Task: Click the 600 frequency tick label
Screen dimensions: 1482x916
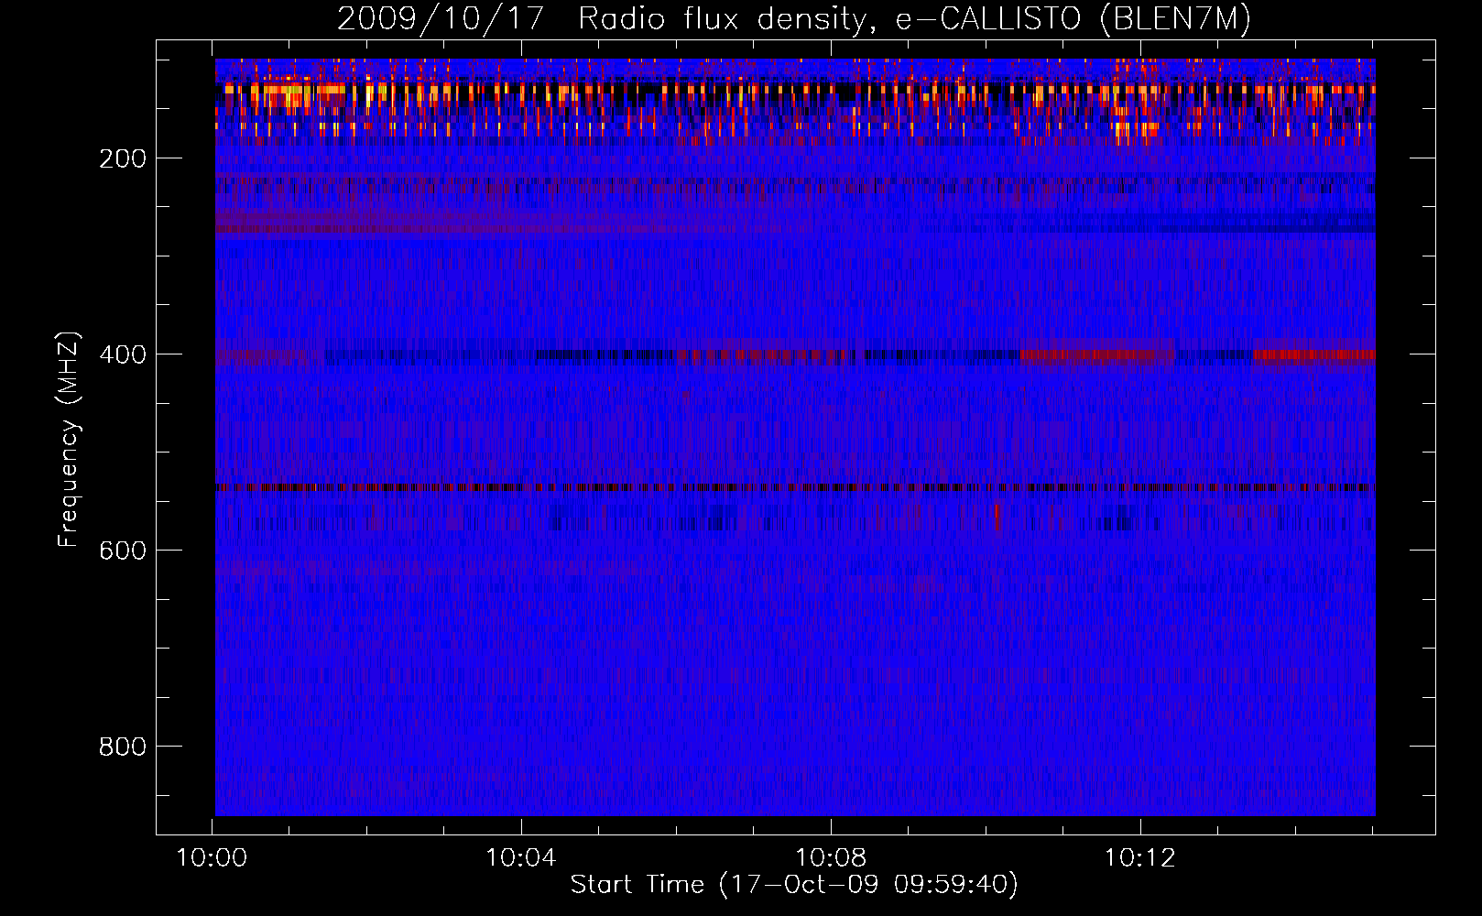Action: pyautogui.click(x=123, y=551)
